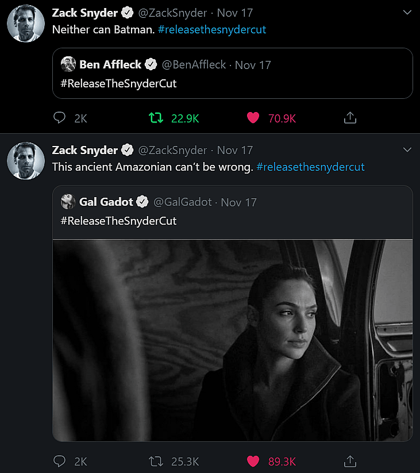
Task: Unlike the Neither can Batman tweet
Action: [253, 118]
